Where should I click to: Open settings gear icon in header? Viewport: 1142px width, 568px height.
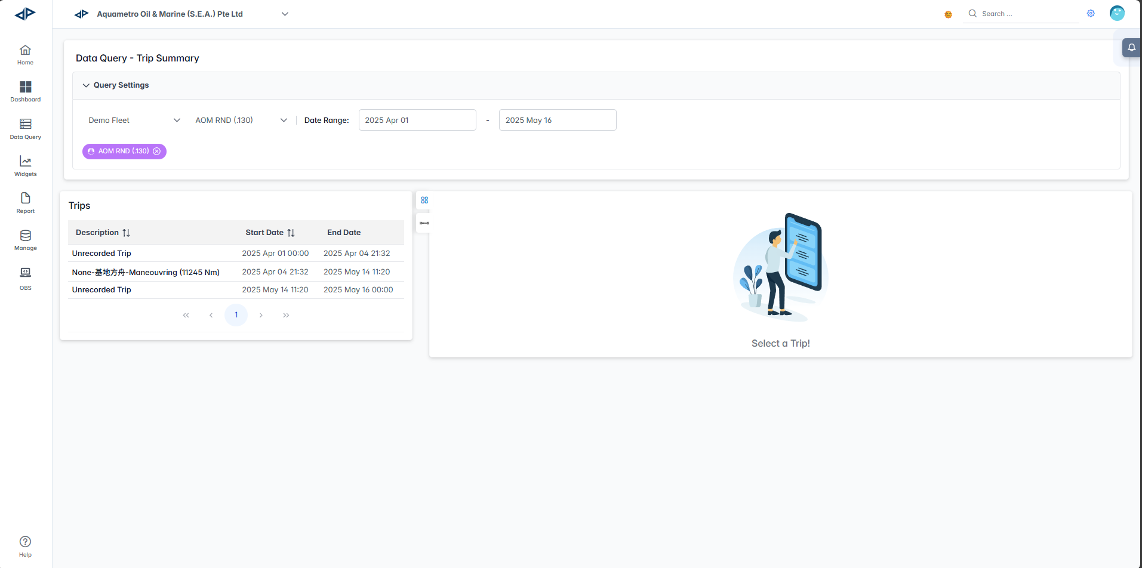point(1091,14)
